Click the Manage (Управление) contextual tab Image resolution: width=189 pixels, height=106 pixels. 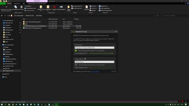37,1
